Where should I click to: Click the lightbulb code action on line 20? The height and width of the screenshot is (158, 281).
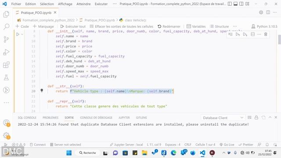pos(42,91)
